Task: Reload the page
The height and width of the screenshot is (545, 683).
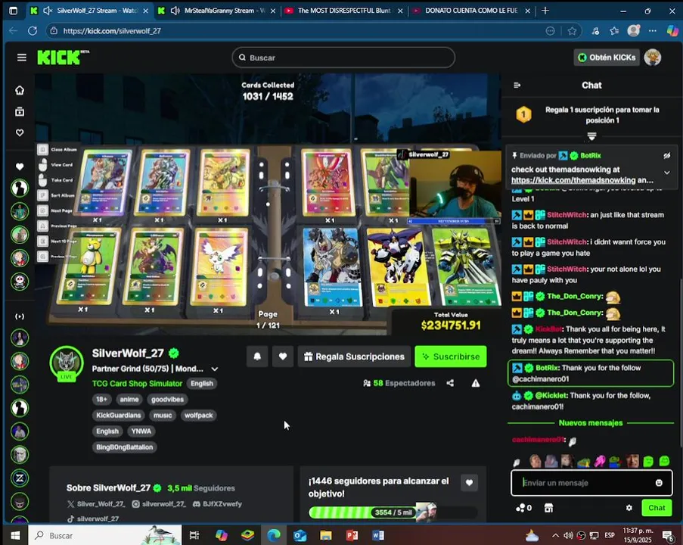Action: (33, 30)
